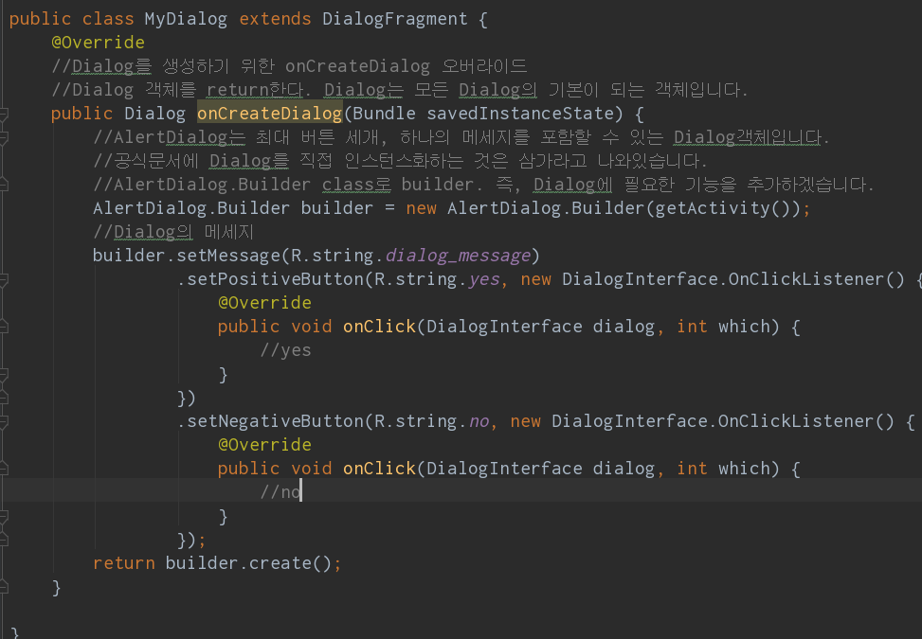This screenshot has width=922, height=639.
Task: Place cursor on the @Override annotation
Action: [x=98, y=42]
